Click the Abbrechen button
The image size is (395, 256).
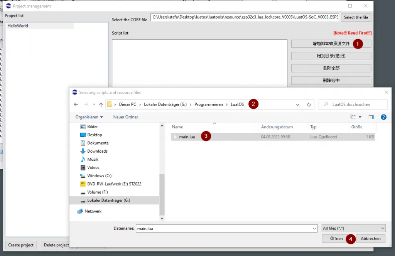[x=370, y=239]
